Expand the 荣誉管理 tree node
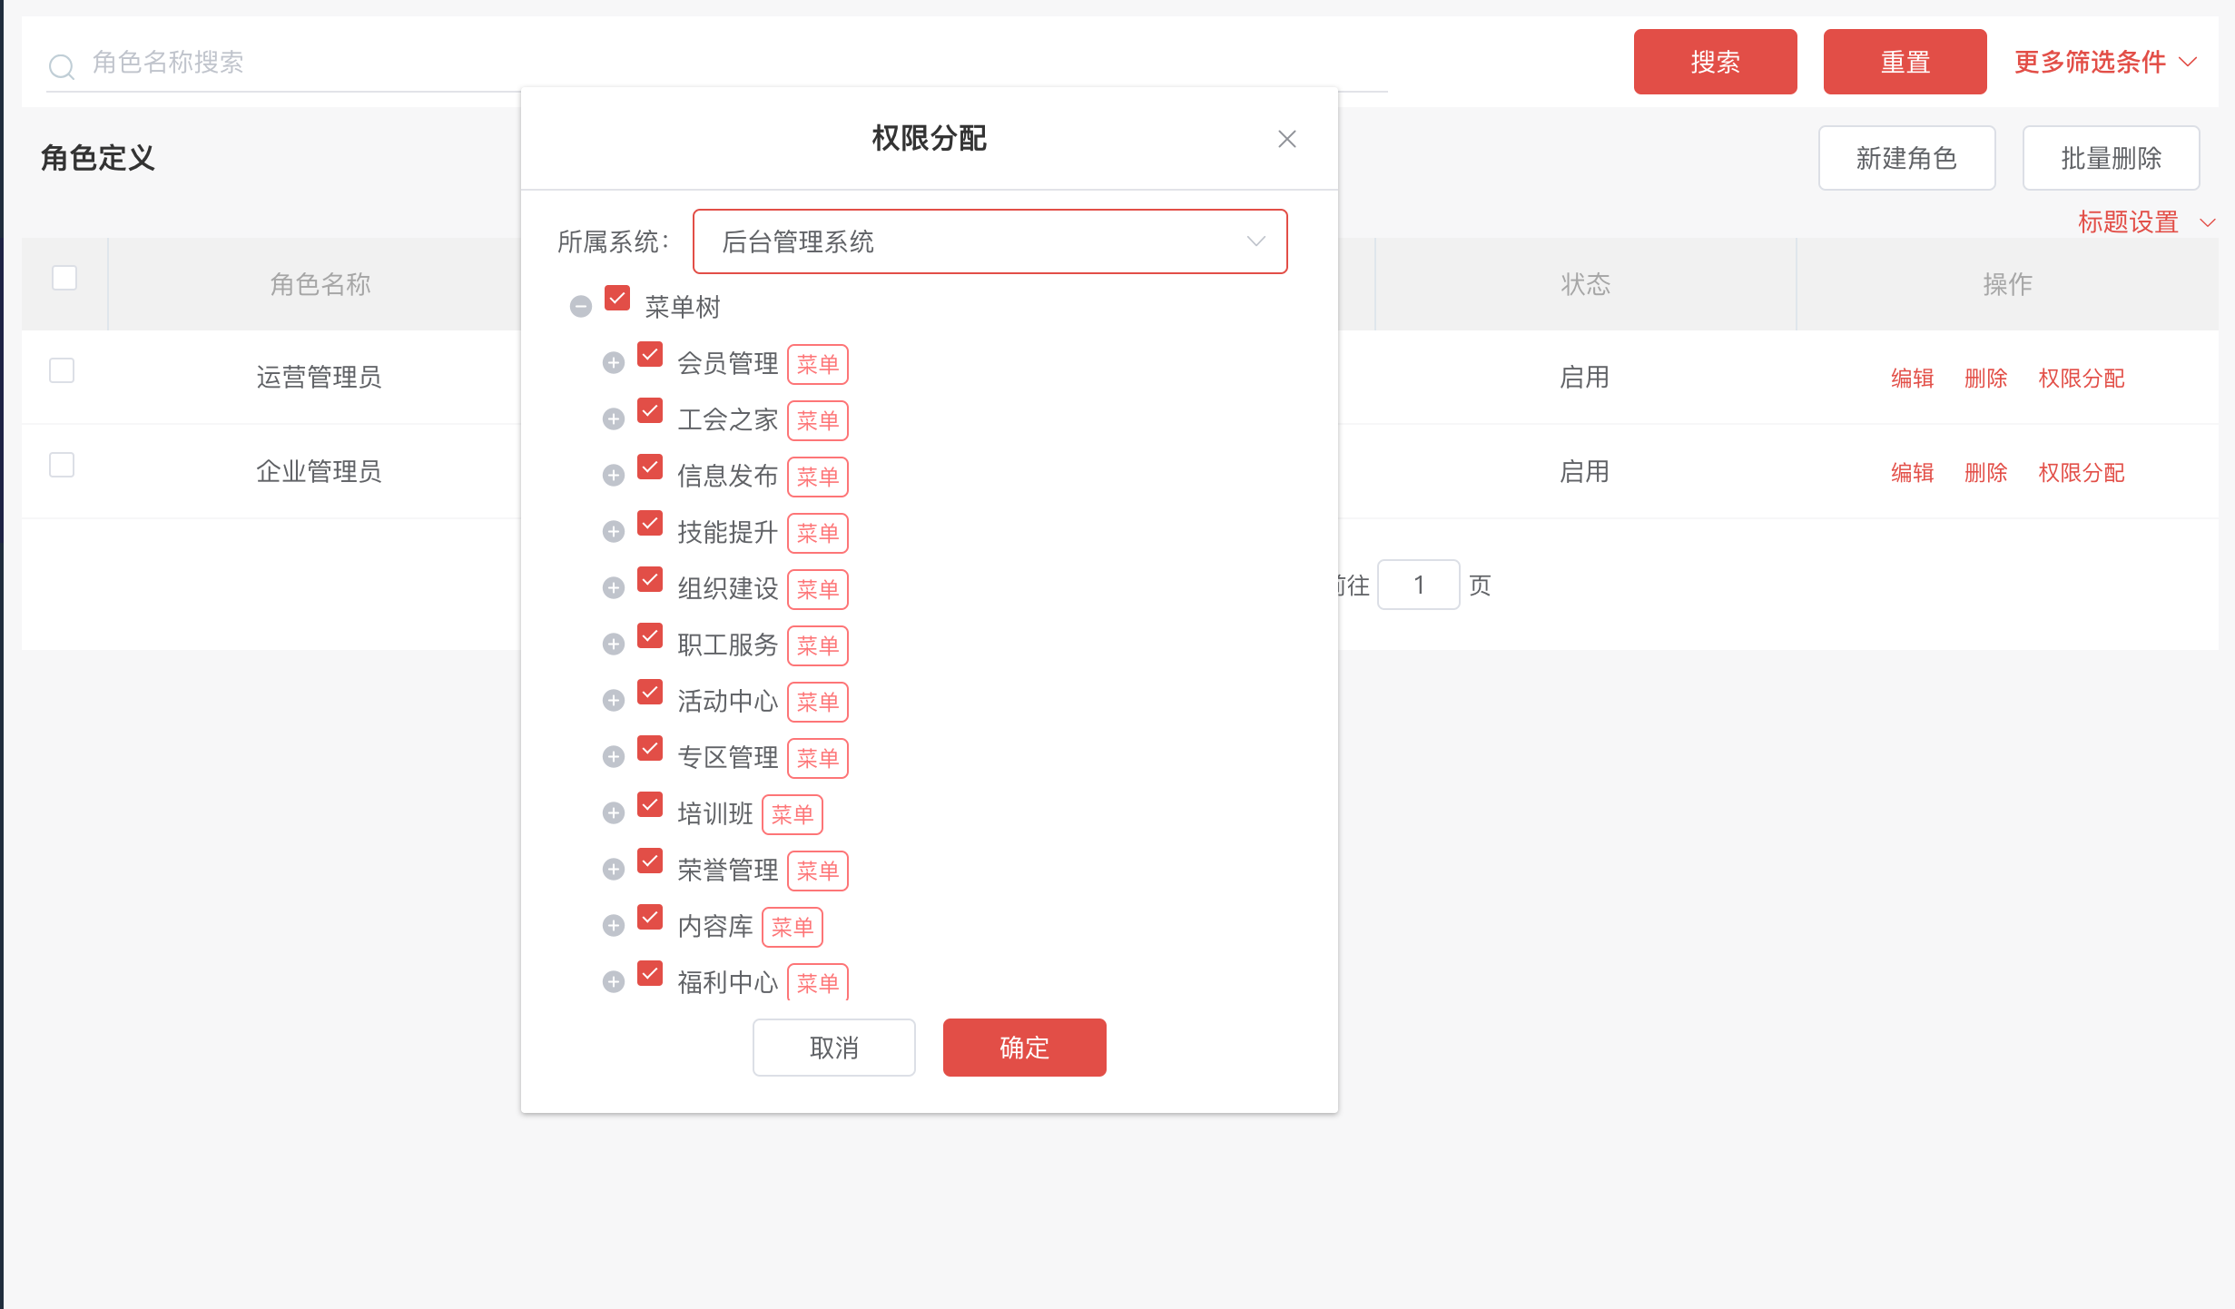Viewport: 2235px width, 1309px height. click(x=614, y=870)
